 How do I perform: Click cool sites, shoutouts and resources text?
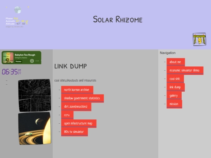(75, 80)
